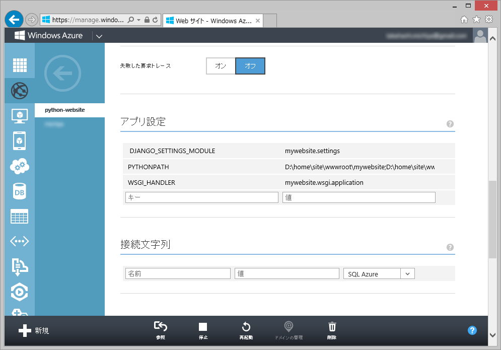Click the vertical page scrollbar thumb
The width and height of the screenshot is (501, 350).
(x=492, y=219)
